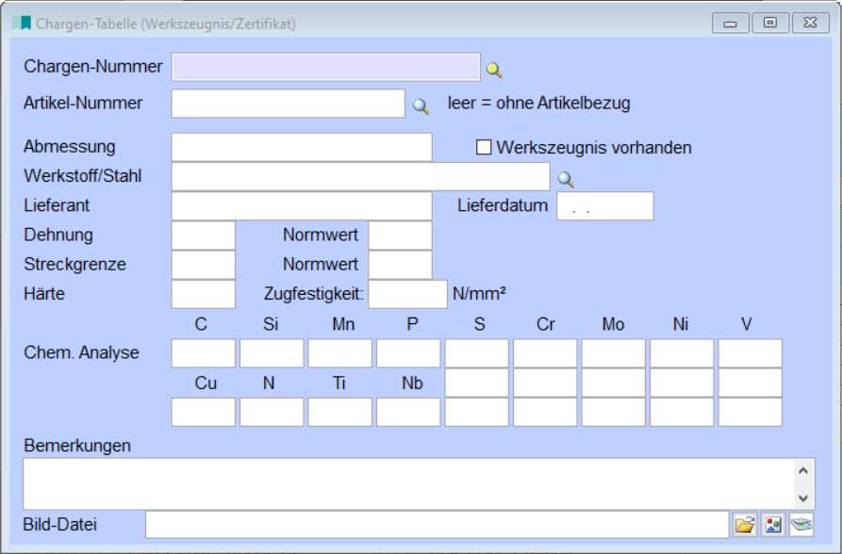The image size is (842, 554).
Task: Focus the Abmessung input field
Action: 302,147
